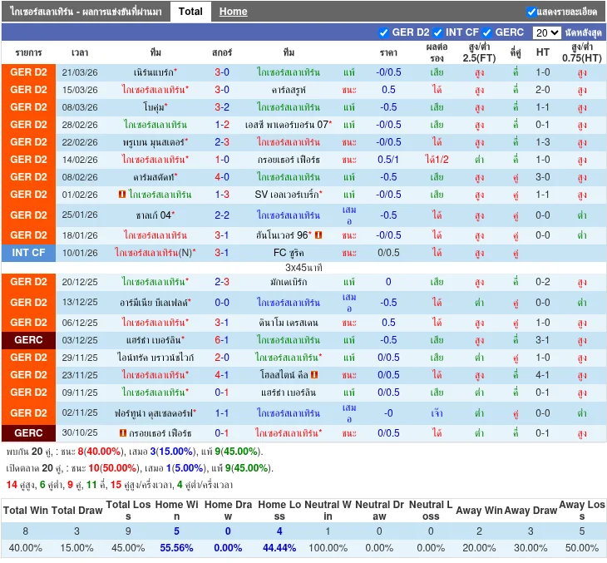Image resolution: width=607 pixels, height=563 pixels.
Task: Click red card icon next to โฮลสไตน์ คีล
Action: coord(315,375)
